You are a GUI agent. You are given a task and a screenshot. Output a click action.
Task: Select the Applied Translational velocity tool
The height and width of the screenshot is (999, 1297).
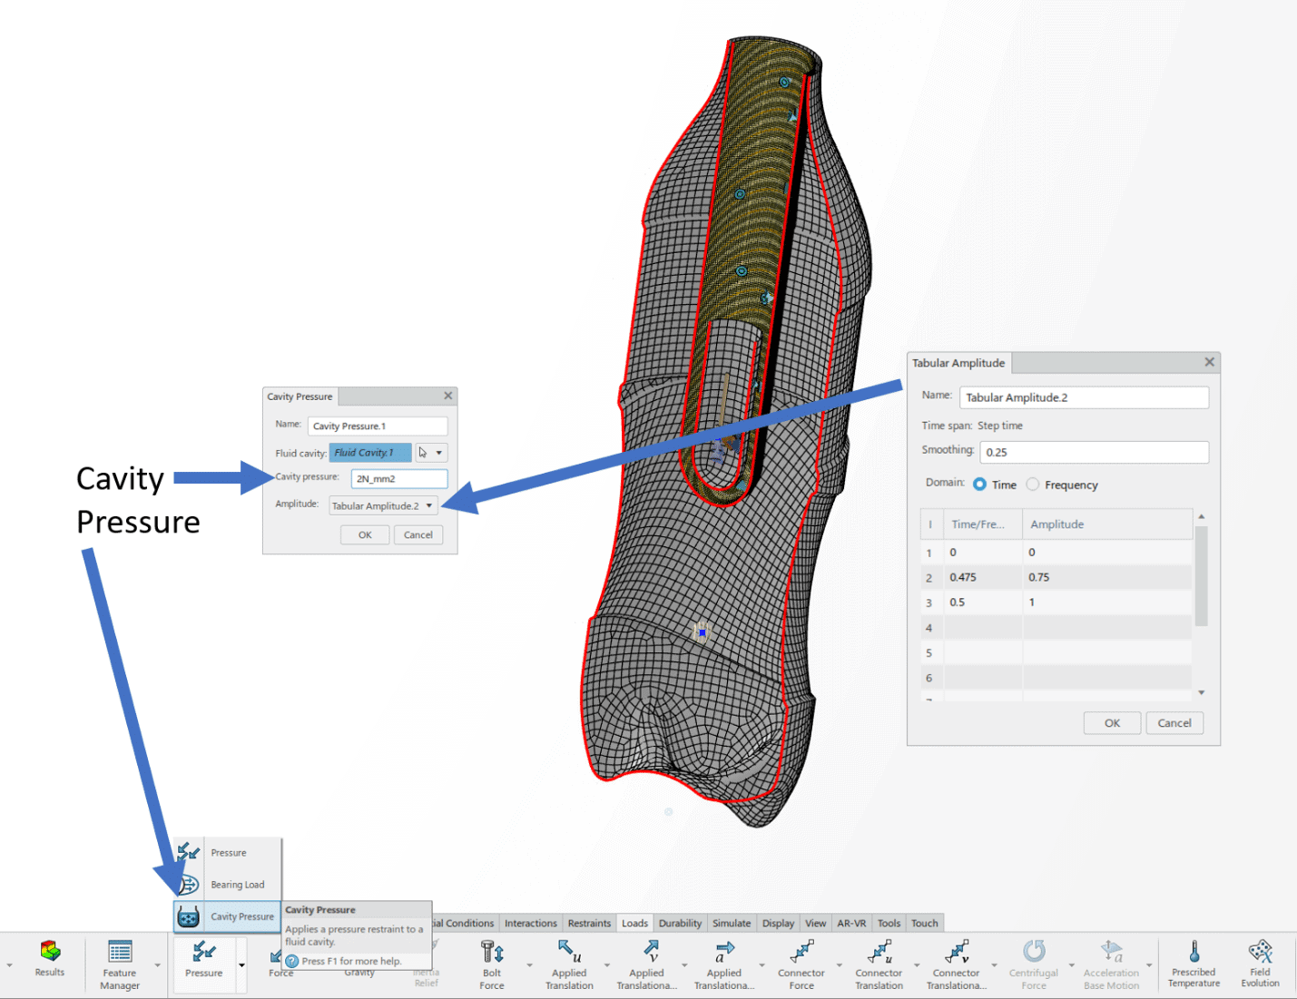click(647, 965)
